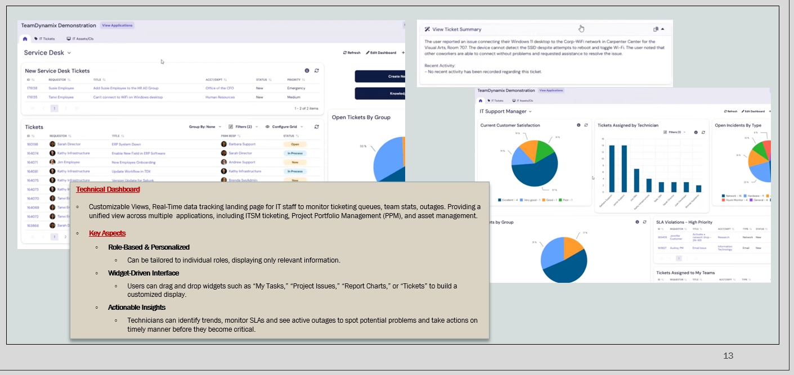The width and height of the screenshot is (794, 375).
Task: Refresh the Current Customer Satisfaction chart
Action: coord(586,125)
